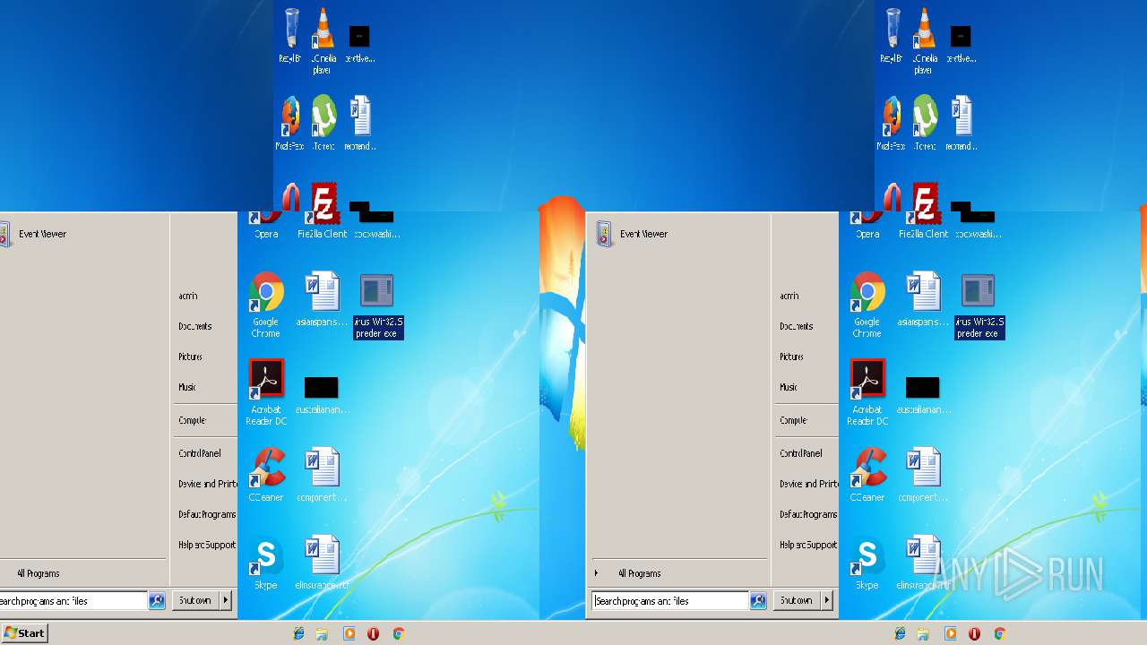The height and width of the screenshot is (645, 1147).
Task: Focus the right Start menu search box
Action: point(670,601)
